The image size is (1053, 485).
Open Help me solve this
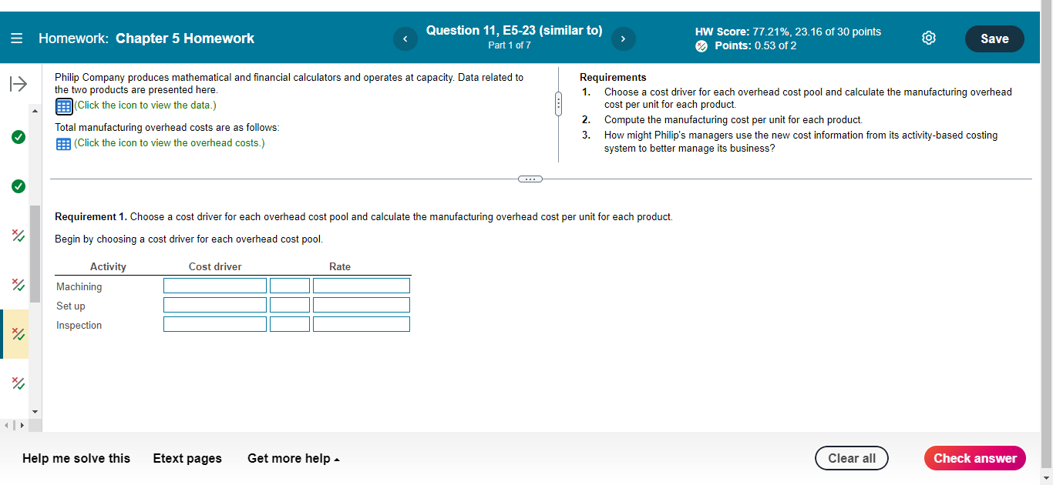coord(76,458)
